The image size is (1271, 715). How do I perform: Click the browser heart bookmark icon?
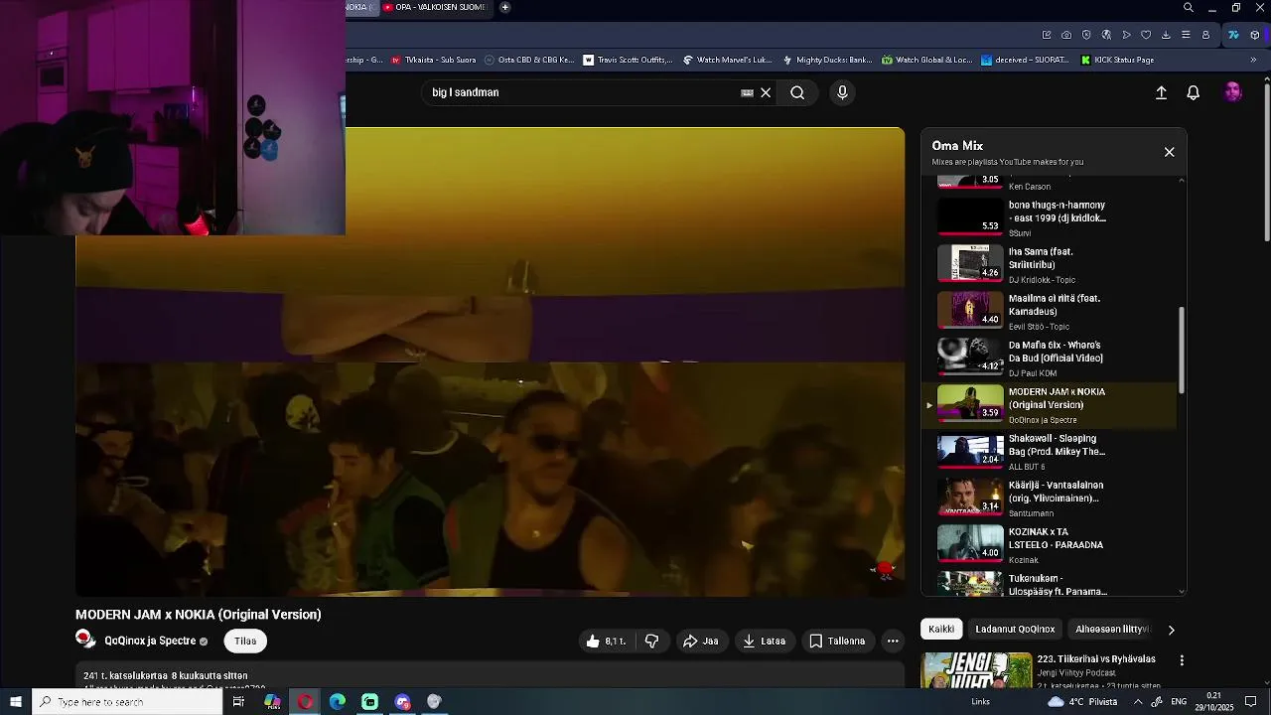pyautogui.click(x=1146, y=35)
